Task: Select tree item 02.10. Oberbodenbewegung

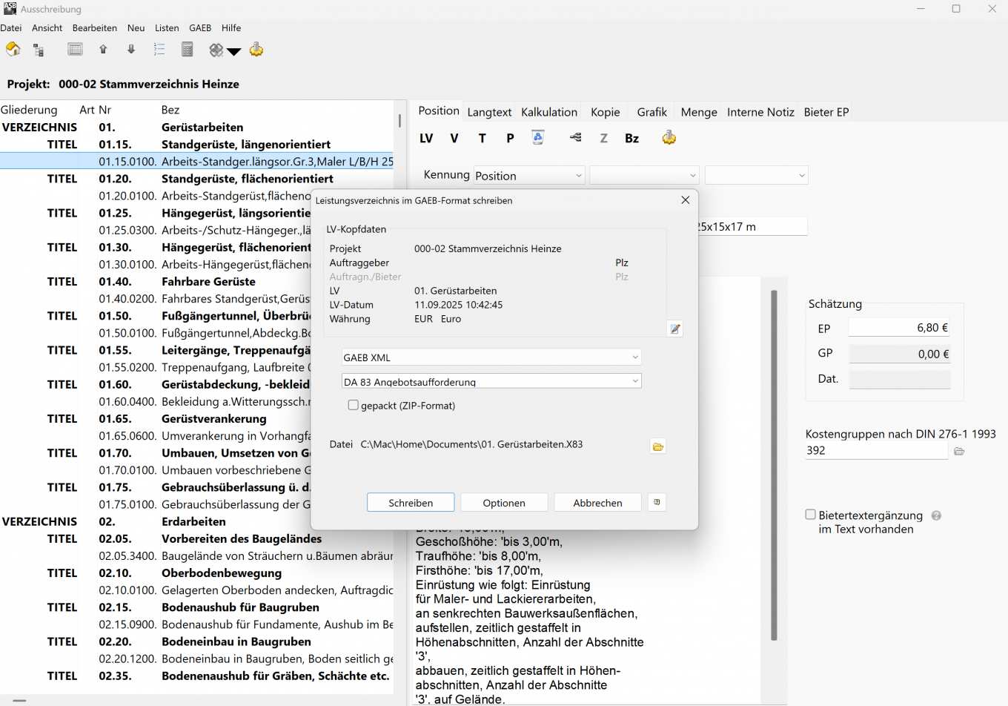Action: point(221,573)
